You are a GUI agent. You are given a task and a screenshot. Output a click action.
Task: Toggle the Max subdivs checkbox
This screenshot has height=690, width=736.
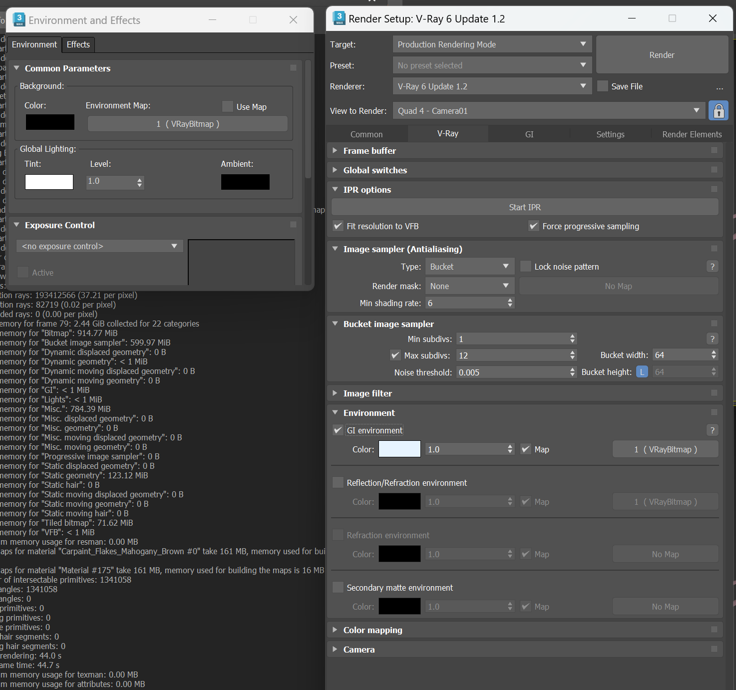(x=395, y=355)
